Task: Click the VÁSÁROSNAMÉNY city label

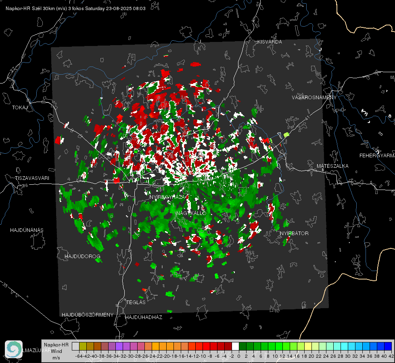Action: pos(314,98)
